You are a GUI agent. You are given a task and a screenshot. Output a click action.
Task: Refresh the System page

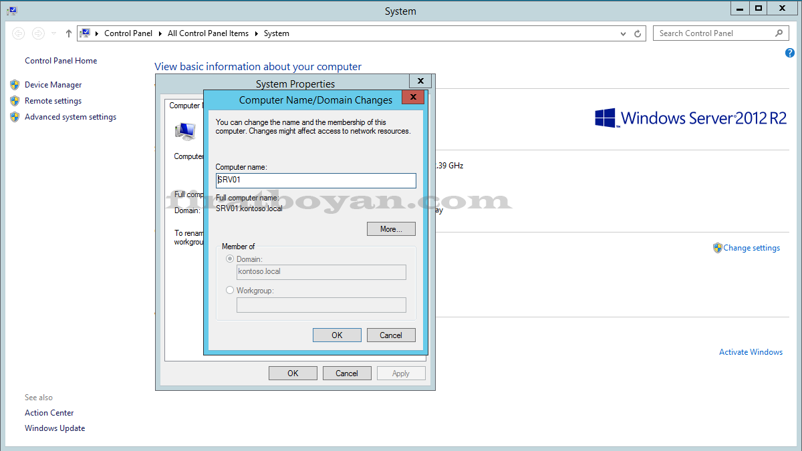(638, 33)
